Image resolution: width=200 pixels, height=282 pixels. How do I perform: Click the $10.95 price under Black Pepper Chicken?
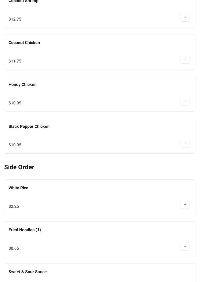click(15, 145)
